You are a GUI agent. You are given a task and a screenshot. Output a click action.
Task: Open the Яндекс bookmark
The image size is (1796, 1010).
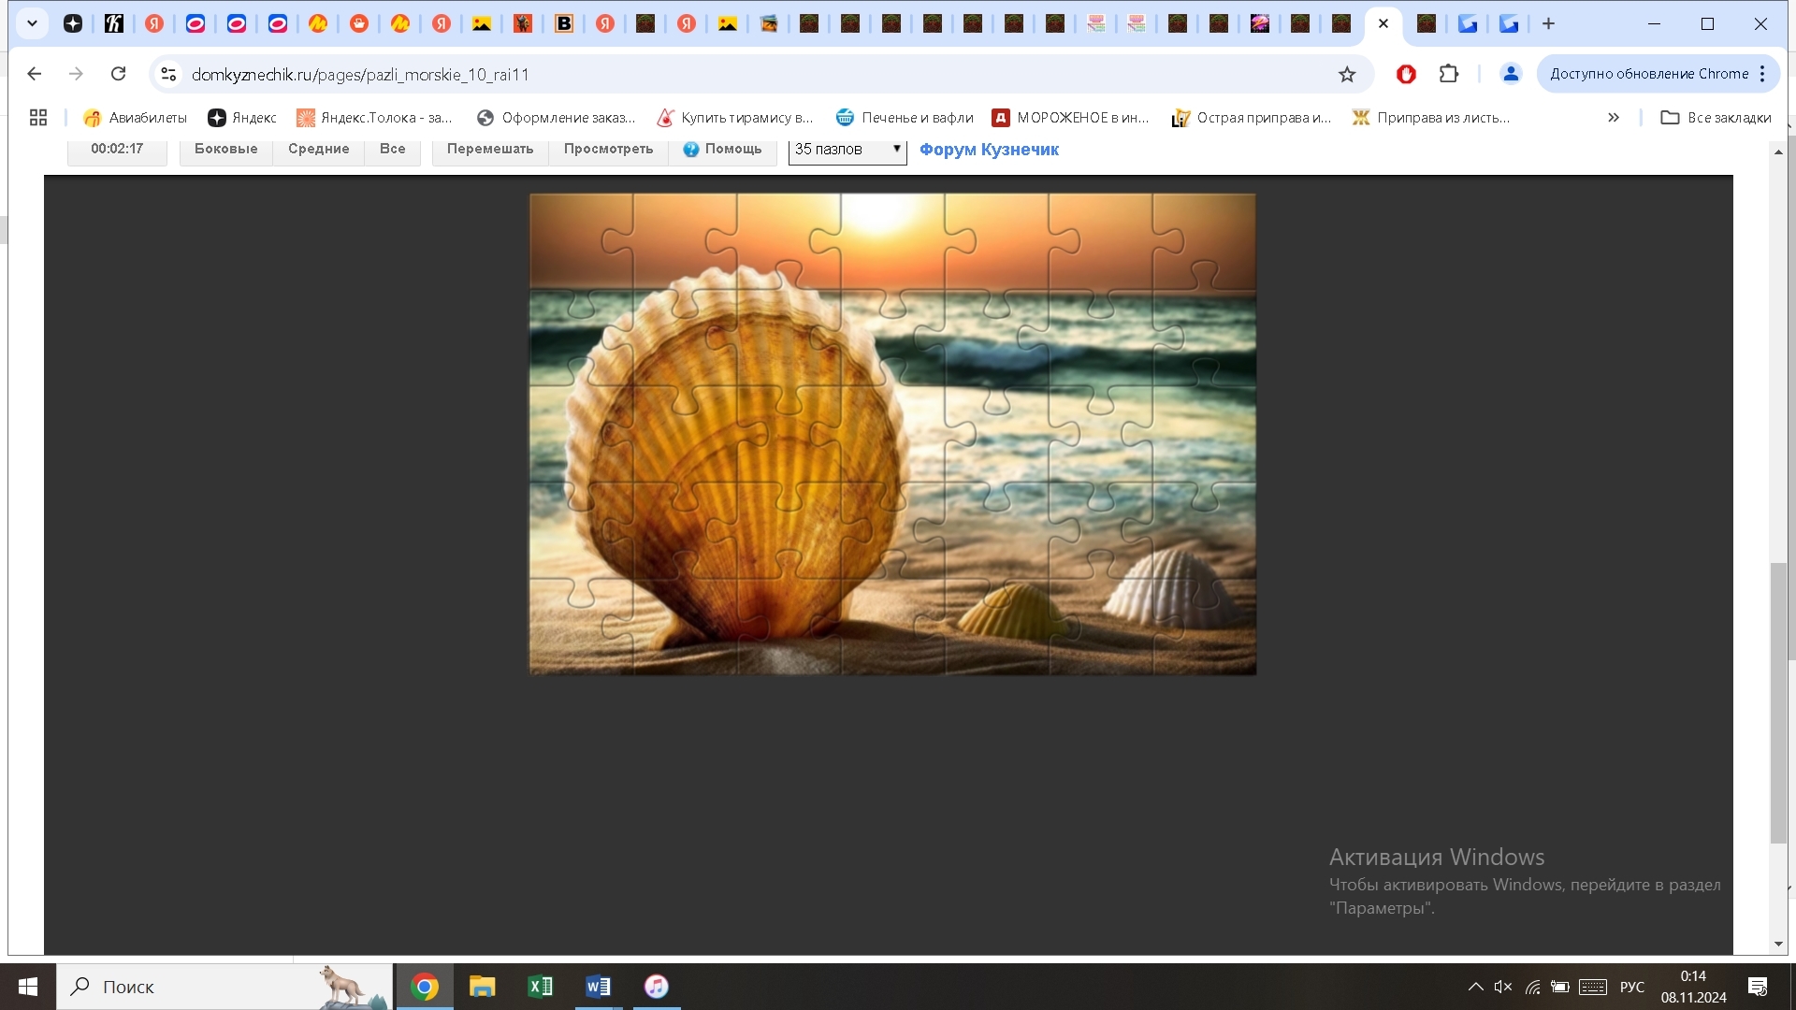coord(242,118)
